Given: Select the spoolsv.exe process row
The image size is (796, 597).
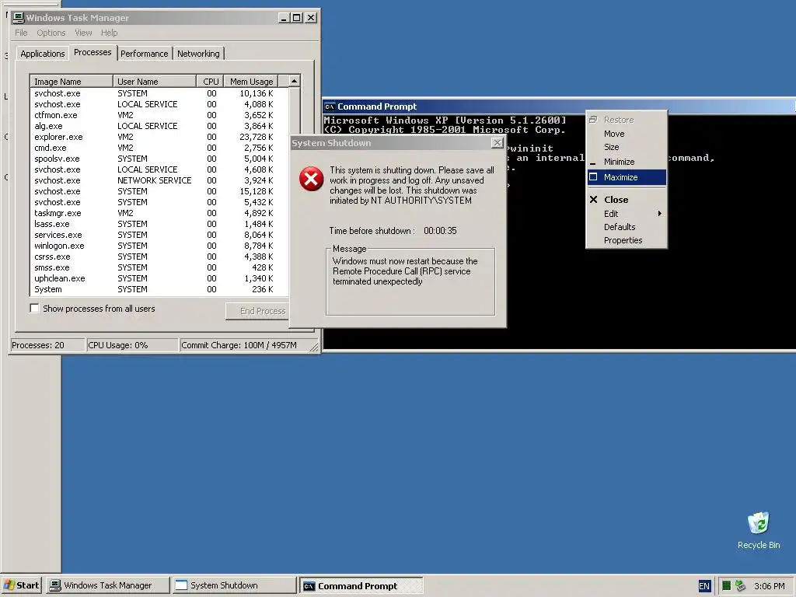Looking at the screenshot, I should click(159, 159).
